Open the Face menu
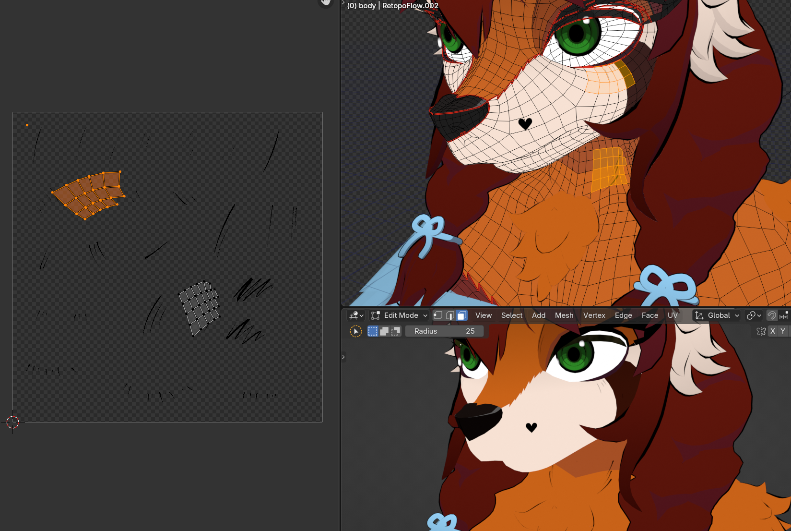Image resolution: width=791 pixels, height=531 pixels. click(x=649, y=315)
